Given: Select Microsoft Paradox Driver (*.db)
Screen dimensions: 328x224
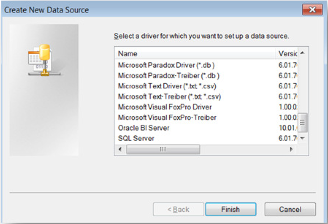Looking at the screenshot, I should coord(169,65).
